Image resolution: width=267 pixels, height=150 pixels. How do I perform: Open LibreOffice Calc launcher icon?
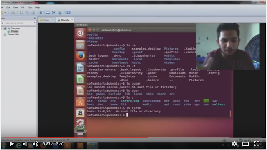[x=80, y=79]
